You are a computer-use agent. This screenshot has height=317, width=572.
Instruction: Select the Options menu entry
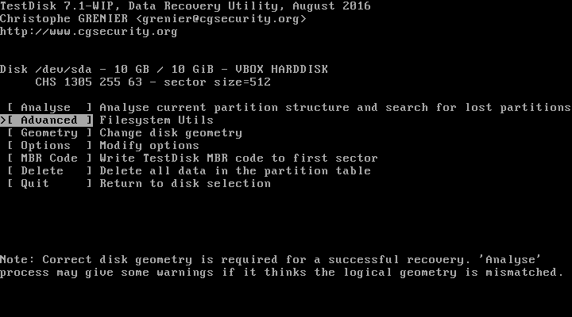point(49,146)
